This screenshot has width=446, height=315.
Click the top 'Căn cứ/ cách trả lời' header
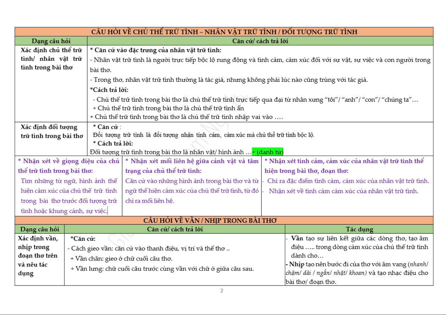coord(260,41)
